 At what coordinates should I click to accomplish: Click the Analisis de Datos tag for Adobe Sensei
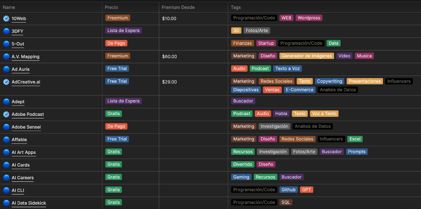click(313, 126)
